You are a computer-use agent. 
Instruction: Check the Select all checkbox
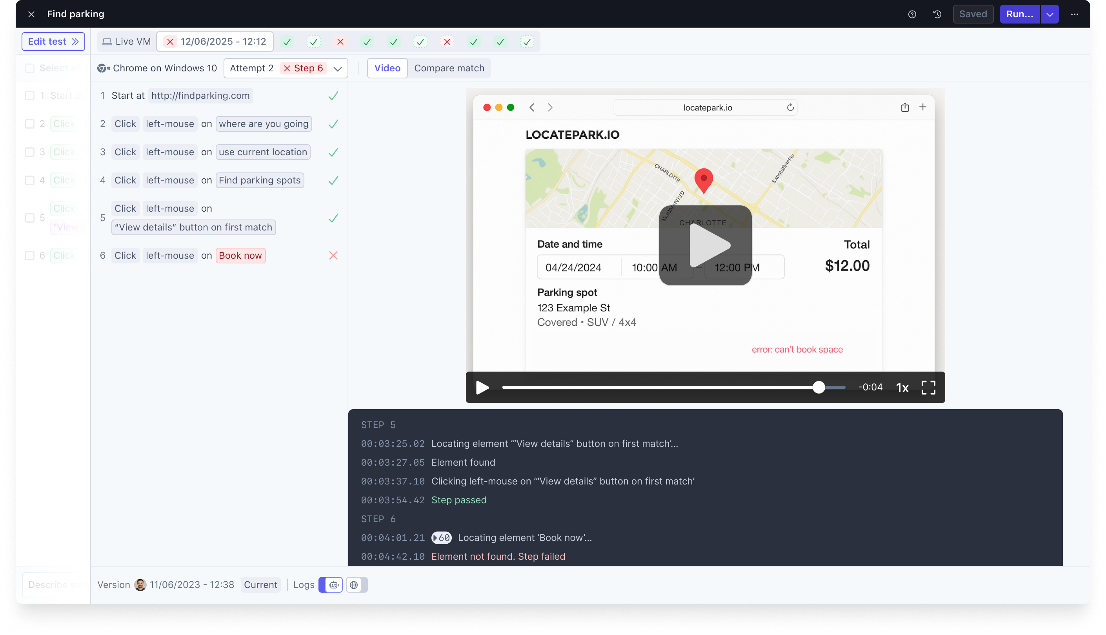pos(30,68)
